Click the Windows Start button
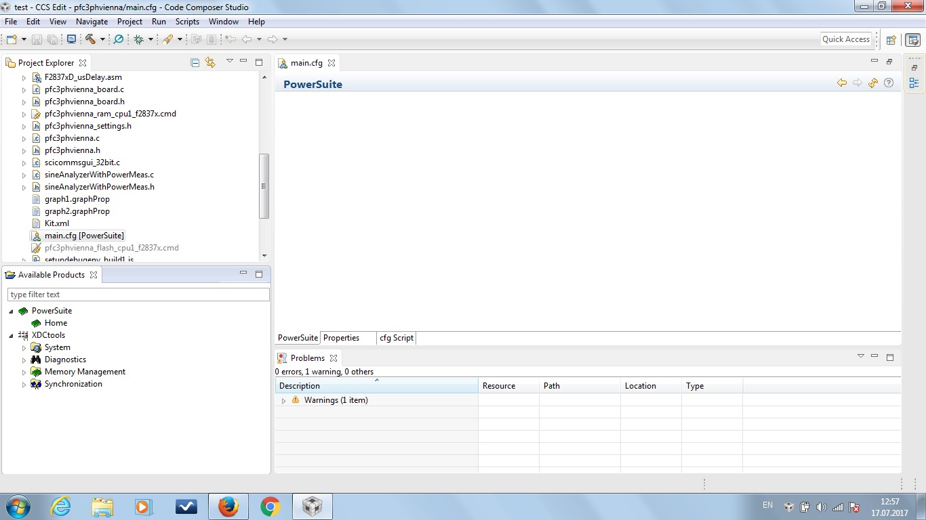This screenshot has width=926, height=520. [x=17, y=506]
